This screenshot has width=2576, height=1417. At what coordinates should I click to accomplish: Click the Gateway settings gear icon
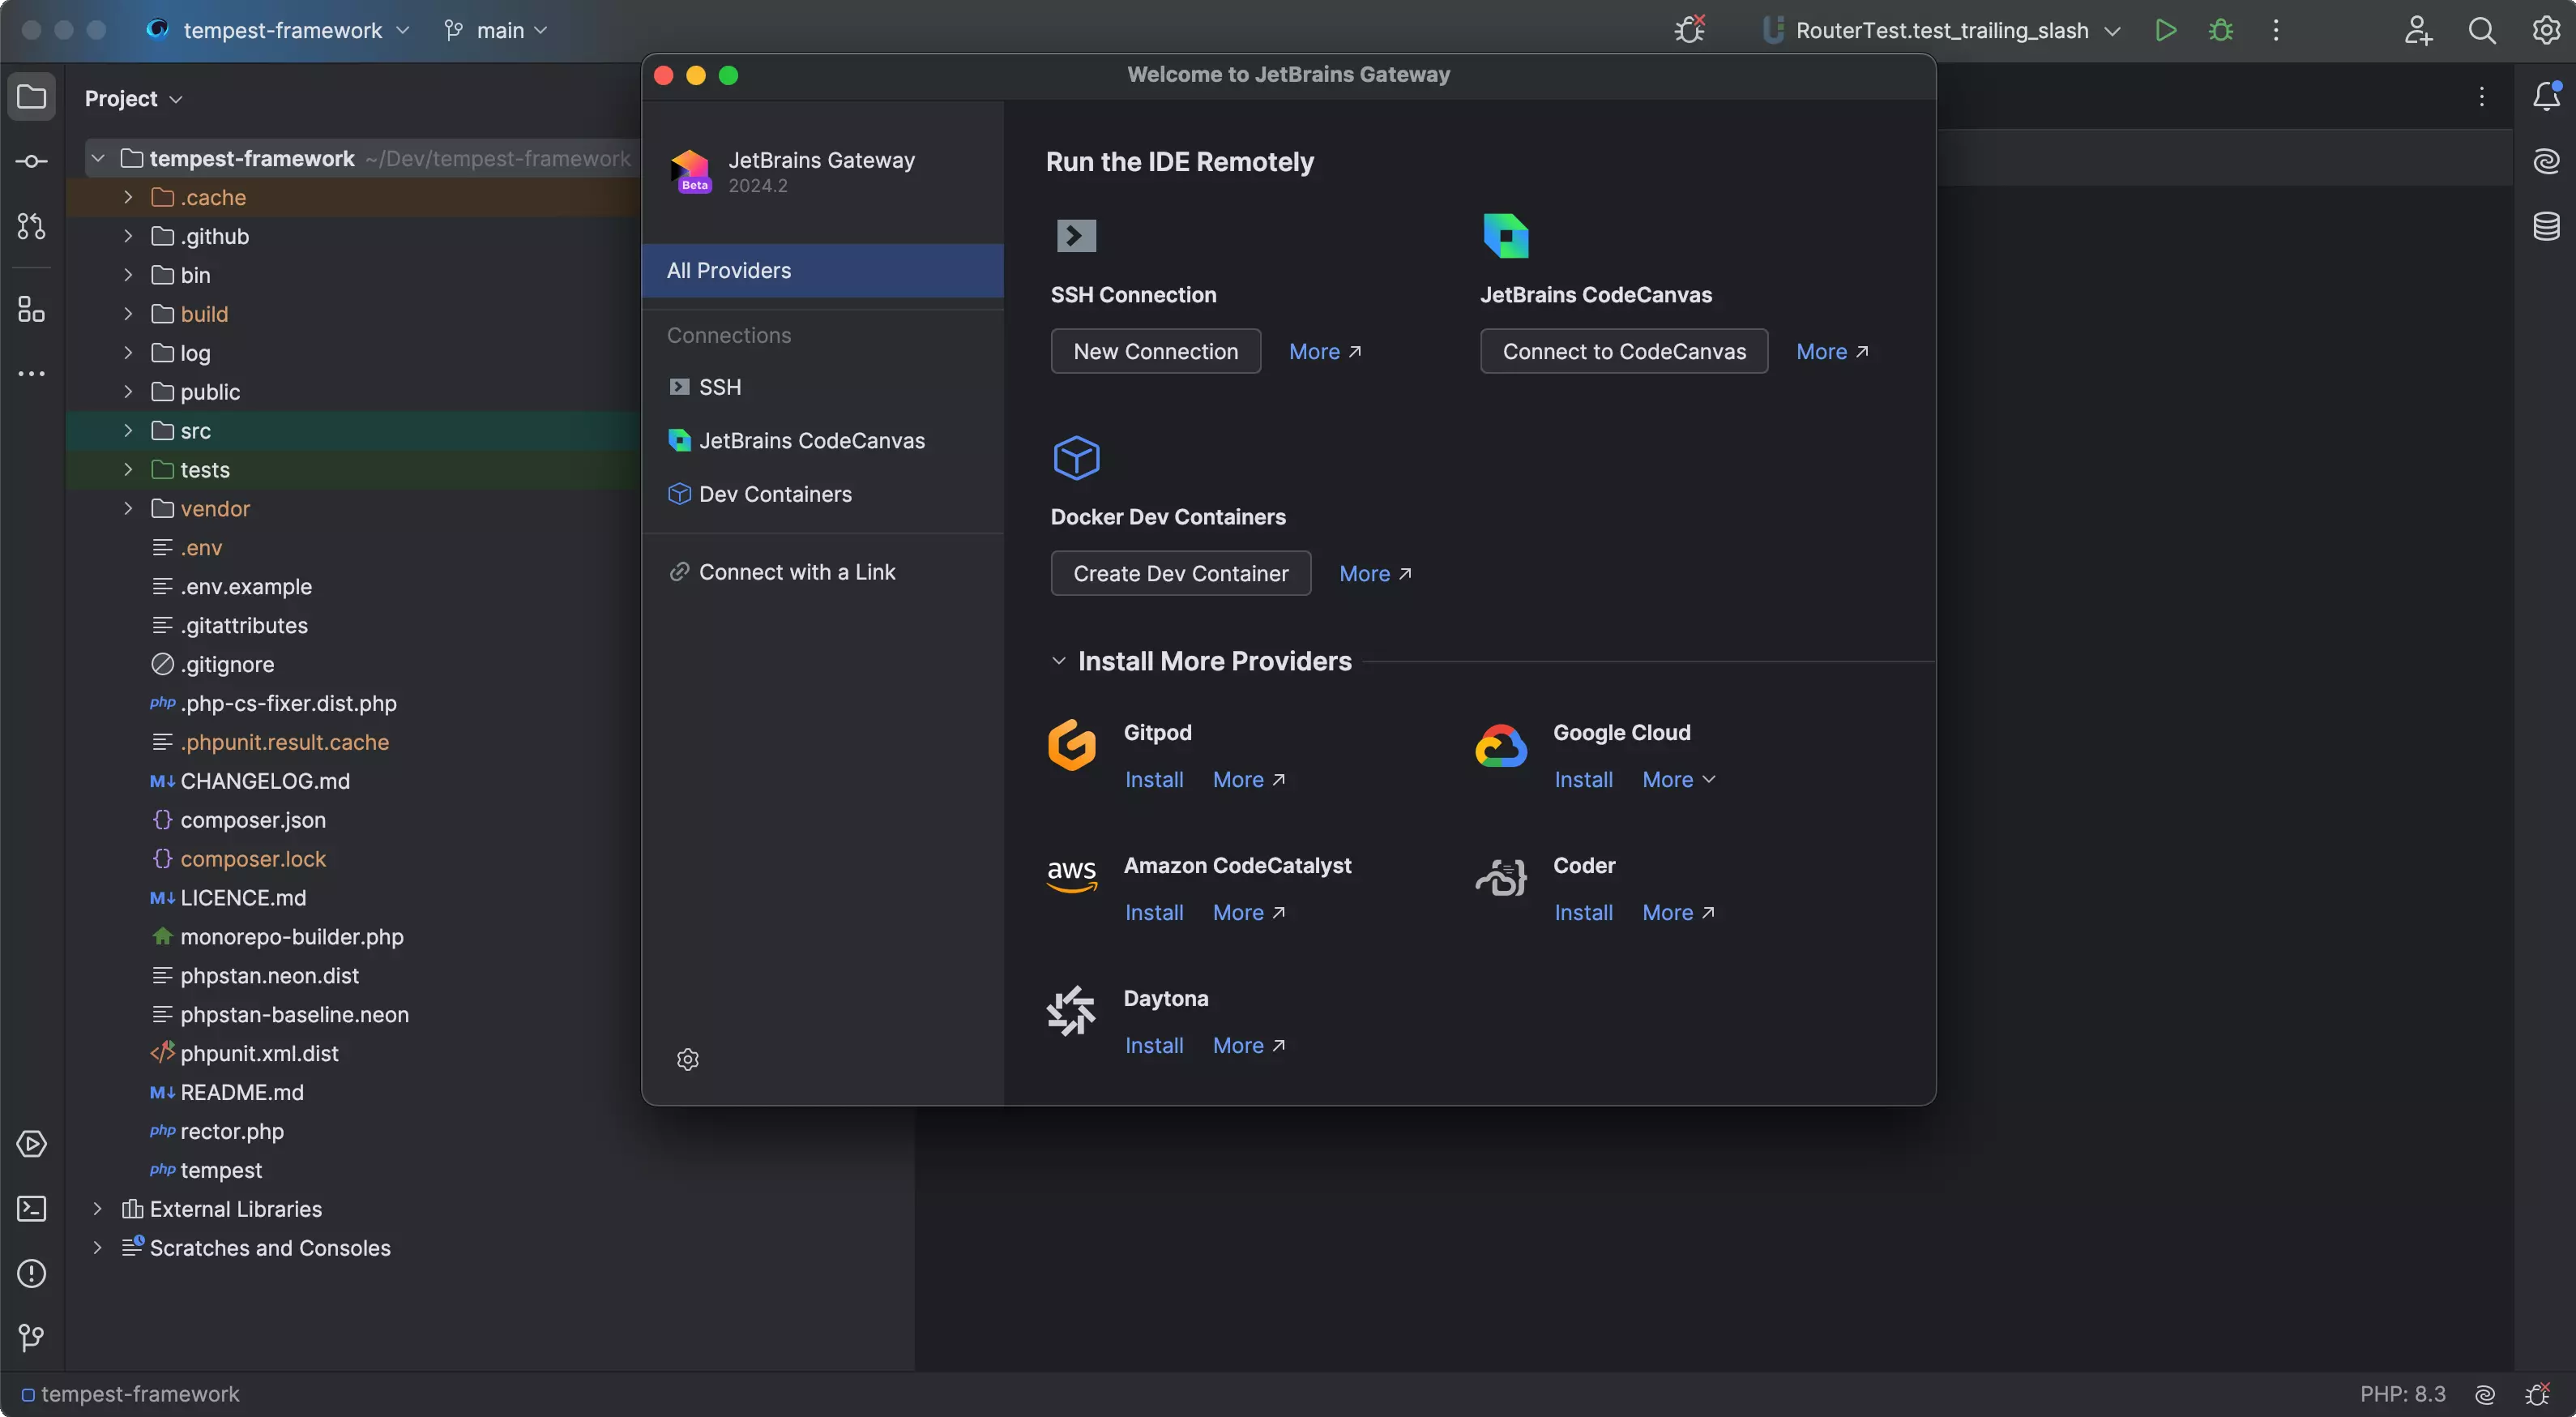pyautogui.click(x=688, y=1059)
